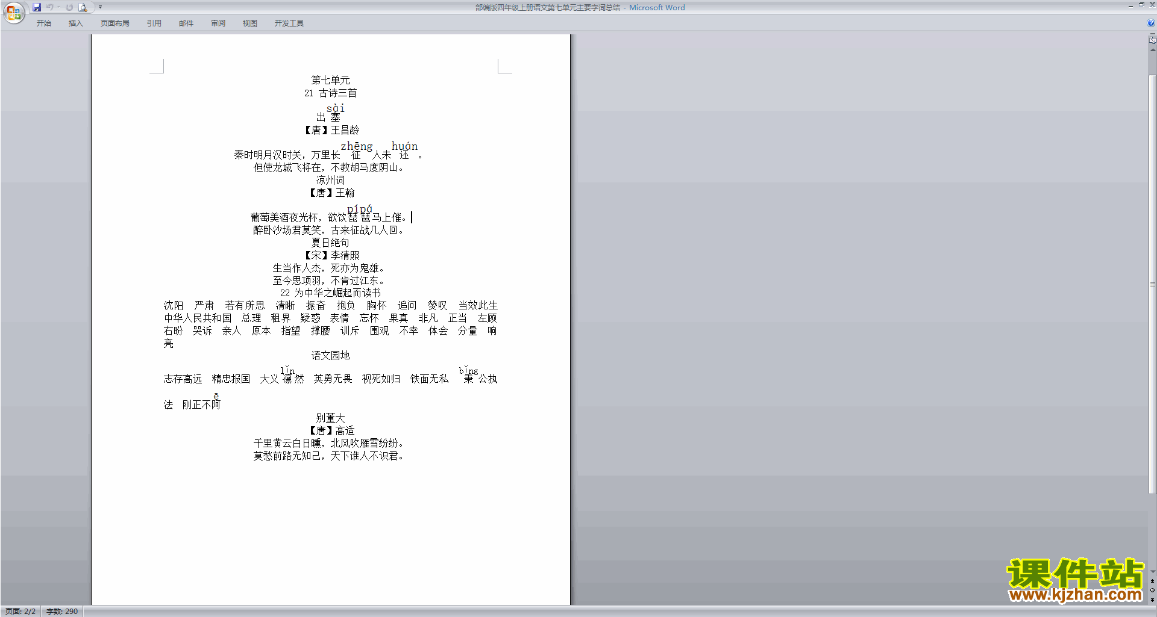Click the heading text 第七单元

[330, 80]
